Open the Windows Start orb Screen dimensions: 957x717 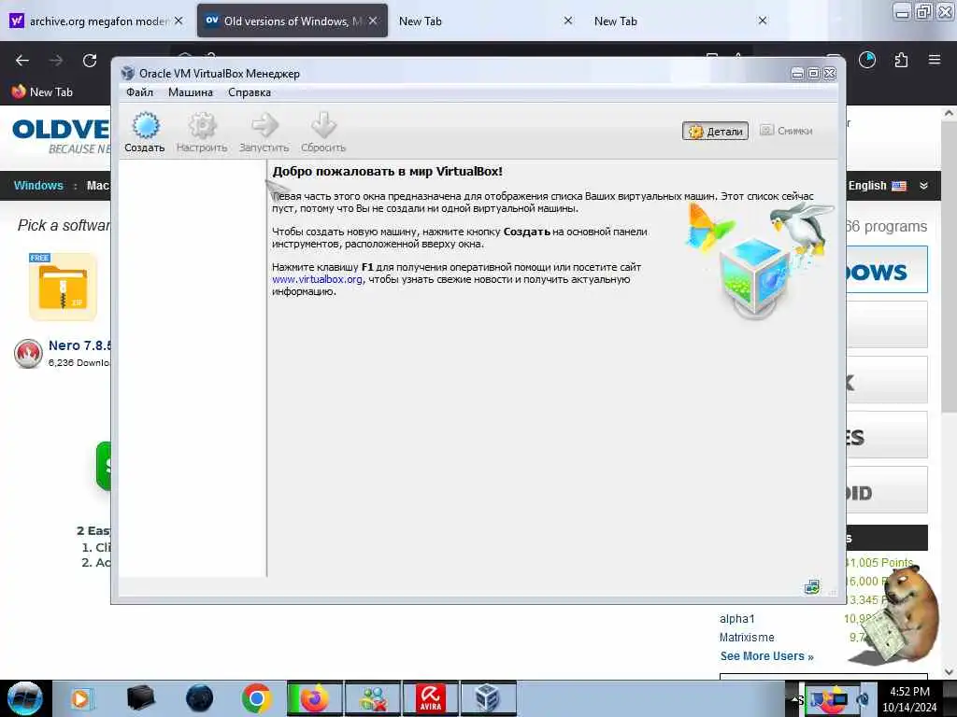(x=25, y=698)
